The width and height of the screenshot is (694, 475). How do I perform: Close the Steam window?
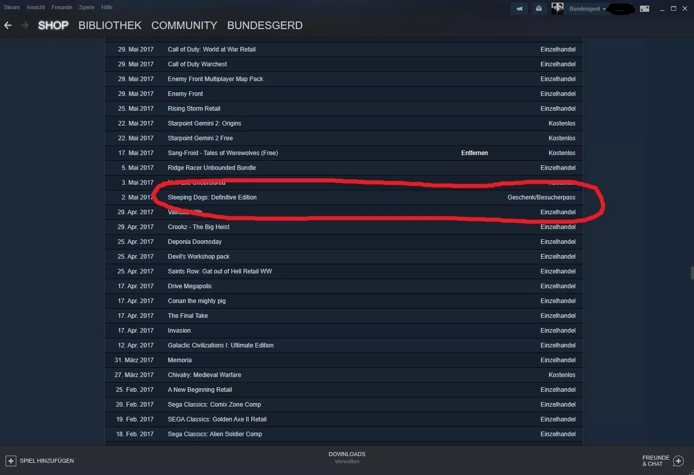tap(685, 9)
